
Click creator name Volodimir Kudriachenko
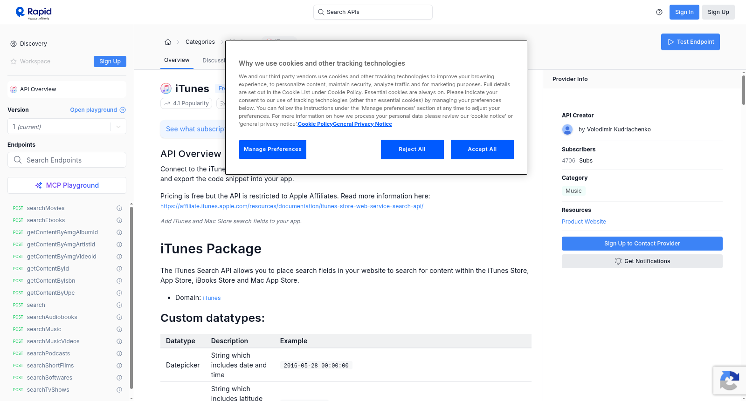point(619,129)
